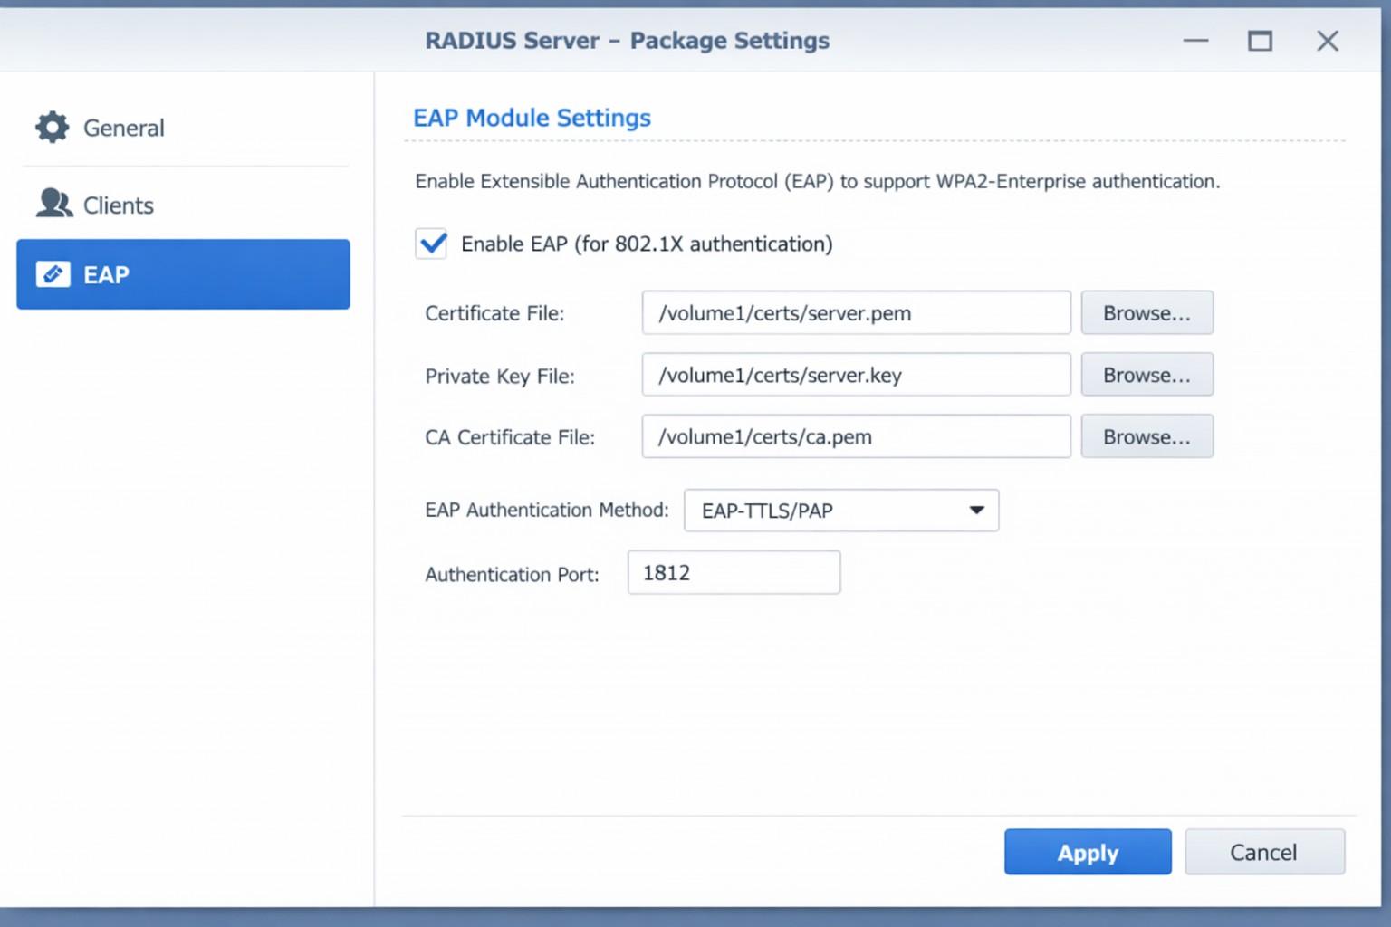Browse for the Private Key File

pyautogui.click(x=1146, y=375)
